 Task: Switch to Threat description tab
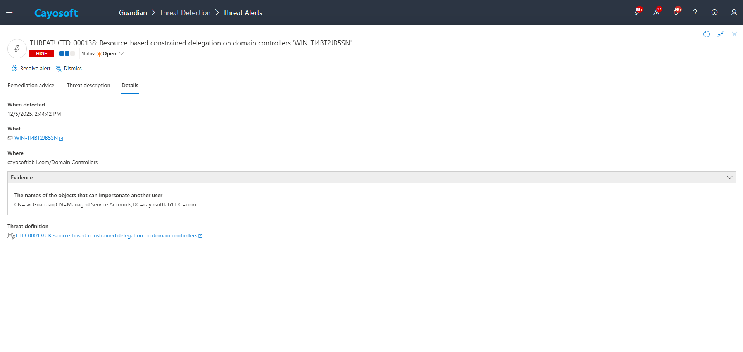pos(88,86)
